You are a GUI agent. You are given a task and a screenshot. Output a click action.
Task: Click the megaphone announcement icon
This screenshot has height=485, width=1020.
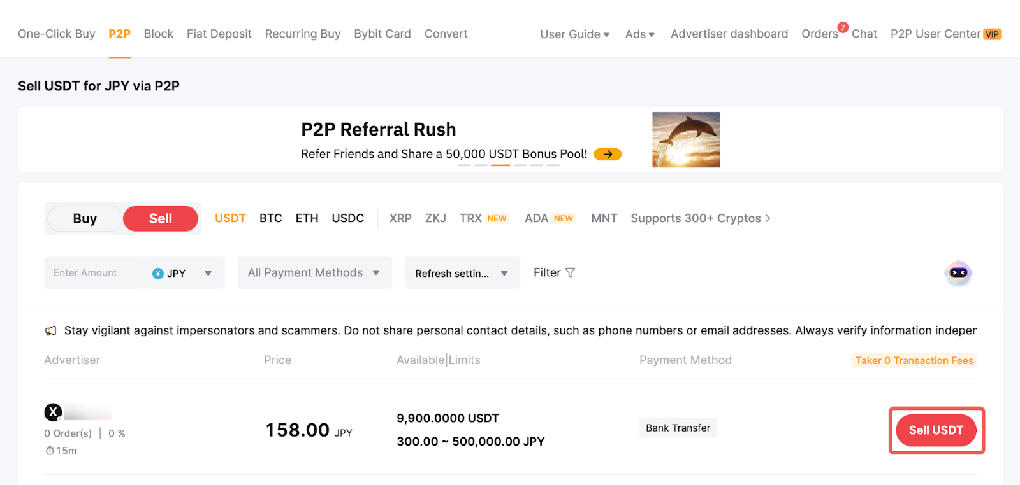click(51, 331)
